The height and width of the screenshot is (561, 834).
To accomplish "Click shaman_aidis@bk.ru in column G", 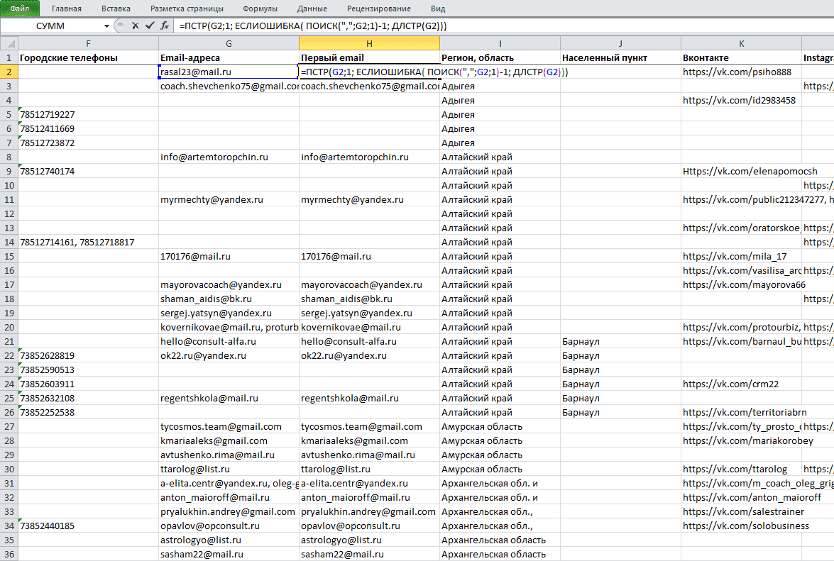I will [x=229, y=299].
